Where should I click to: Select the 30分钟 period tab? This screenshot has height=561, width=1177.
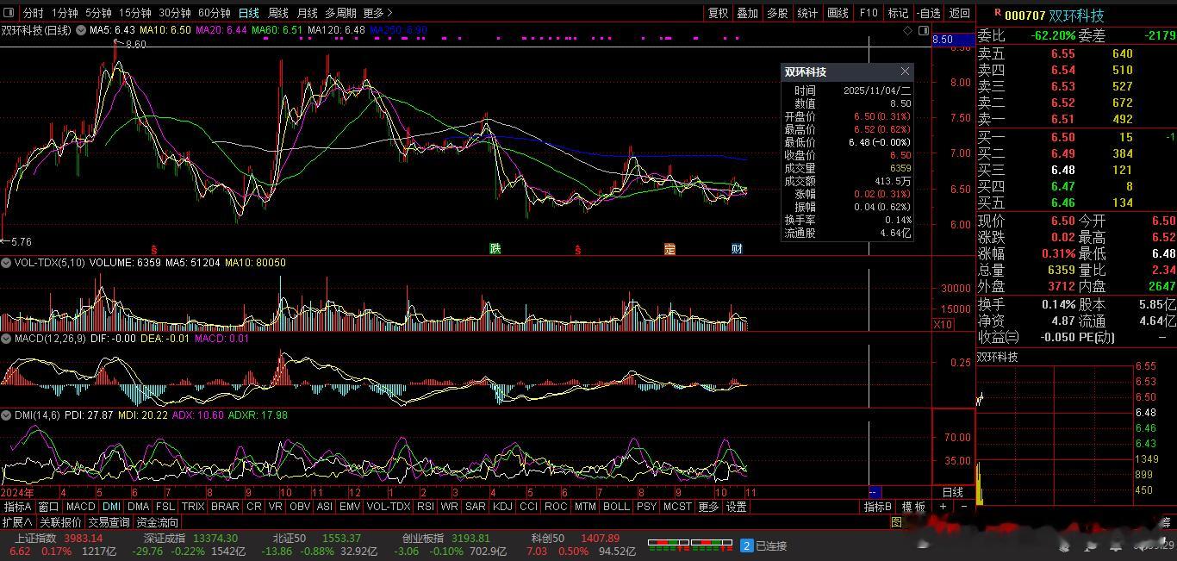175,13
